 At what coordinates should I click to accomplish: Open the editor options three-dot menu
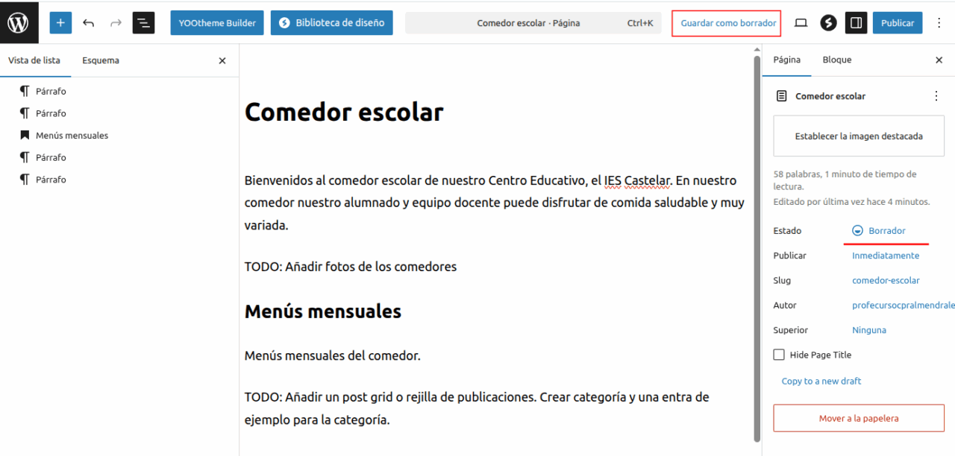click(938, 23)
